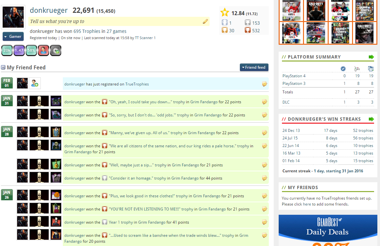Open 'YOU'RE NOT EVEN LISTENING TO ME!!!' trophy
The height and width of the screenshot is (246, 380).
click(x=144, y=209)
